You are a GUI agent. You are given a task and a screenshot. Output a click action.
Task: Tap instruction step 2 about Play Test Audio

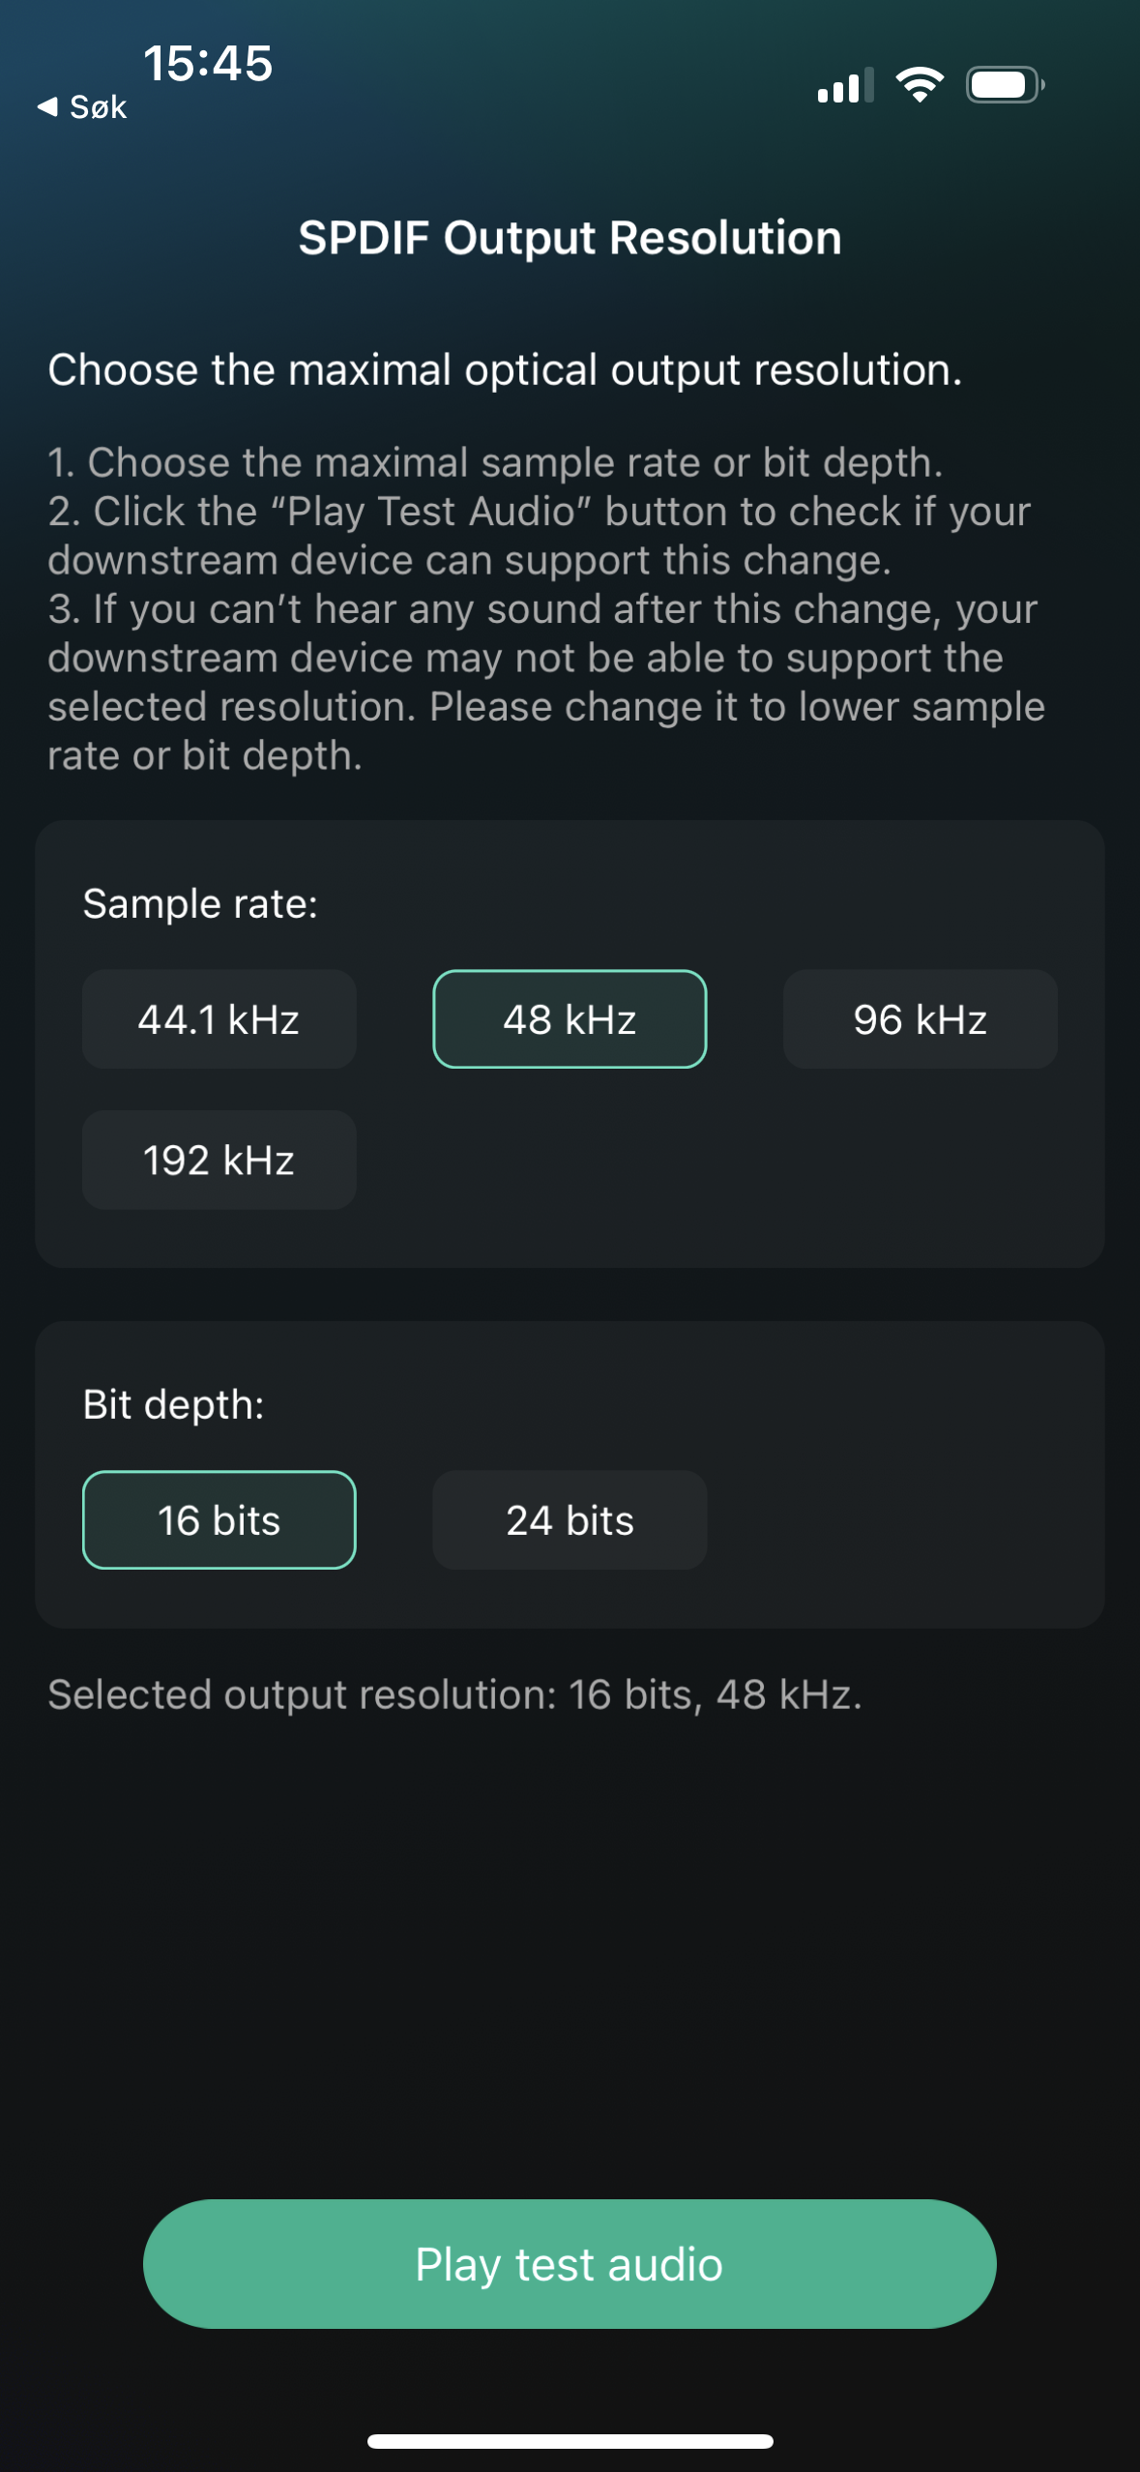[x=539, y=536]
